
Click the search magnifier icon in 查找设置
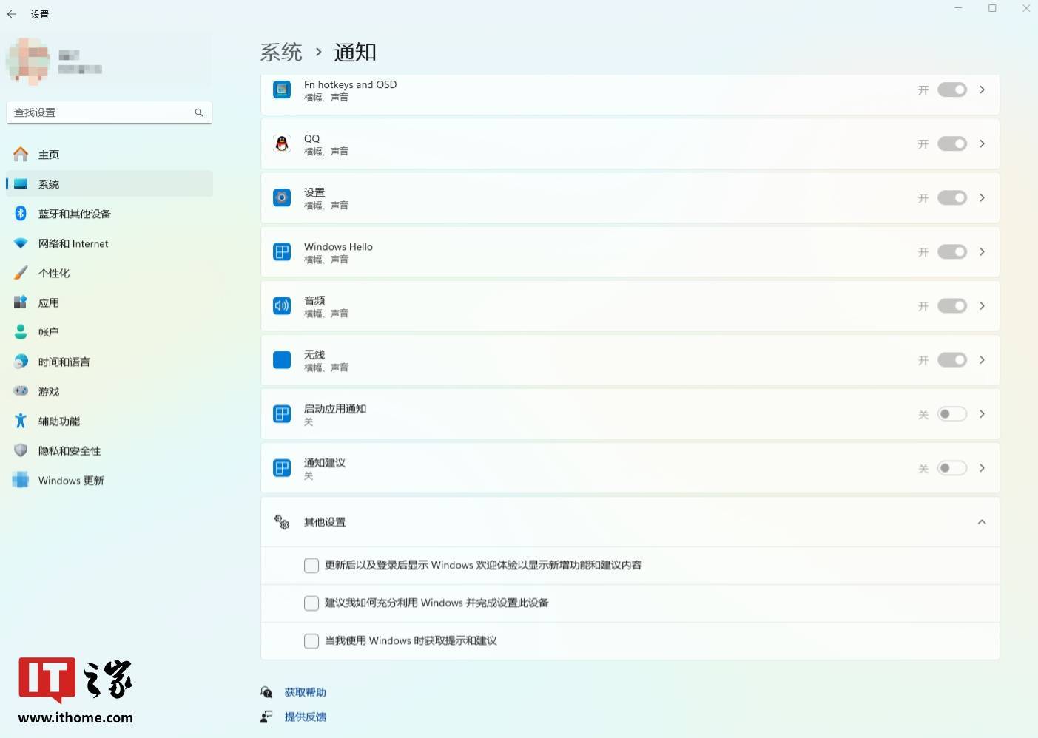point(199,112)
